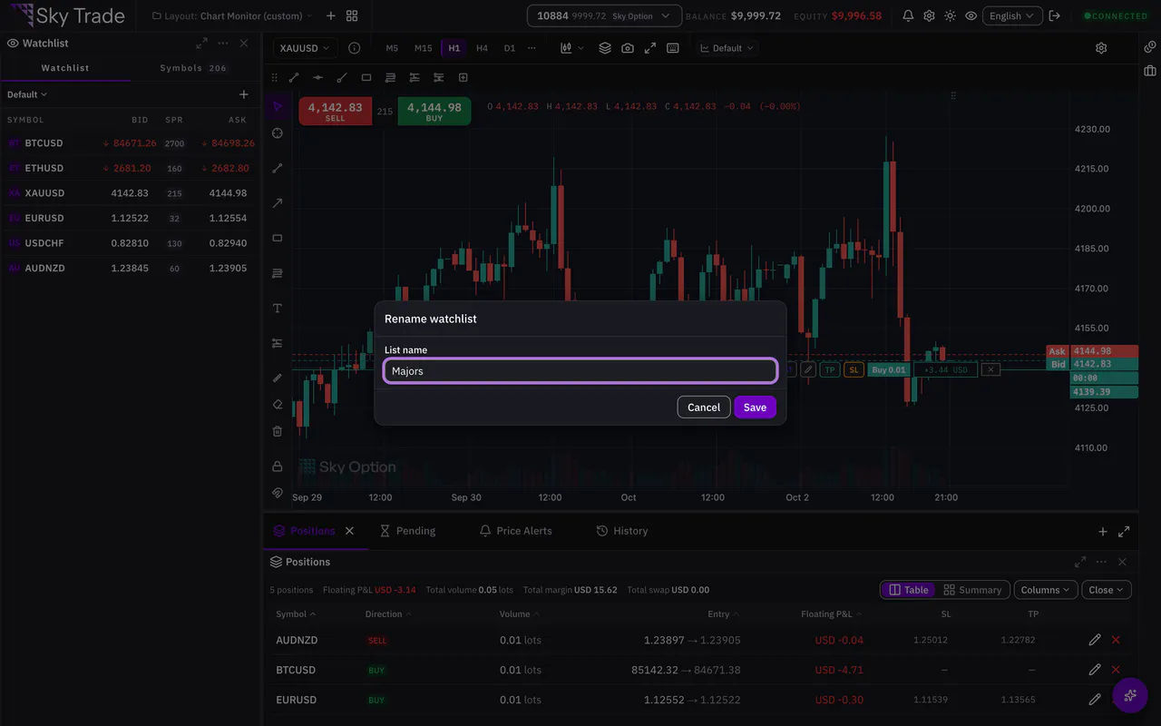
Task: Toggle SL on the chart order line
Action: point(854,369)
